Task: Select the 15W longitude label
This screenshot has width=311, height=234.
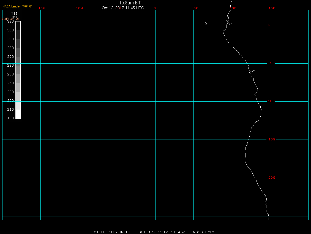Action: click(42, 8)
